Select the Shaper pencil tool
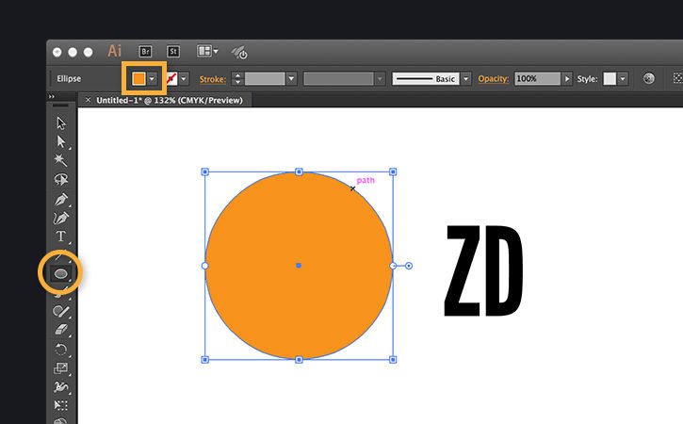The image size is (683, 424). click(x=61, y=311)
